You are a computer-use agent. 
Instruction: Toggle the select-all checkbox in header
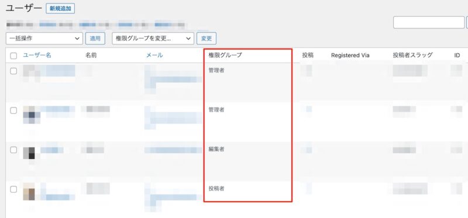(x=13, y=56)
